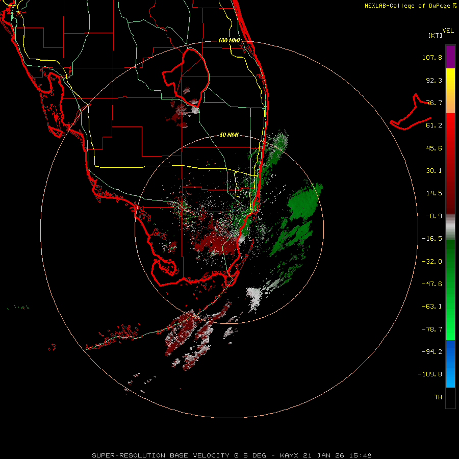Select the -63.1 legend value

[x=432, y=307]
